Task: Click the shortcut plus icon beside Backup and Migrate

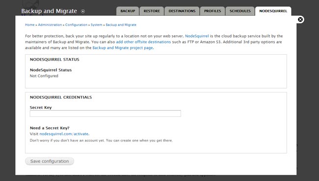Action: (x=83, y=11)
